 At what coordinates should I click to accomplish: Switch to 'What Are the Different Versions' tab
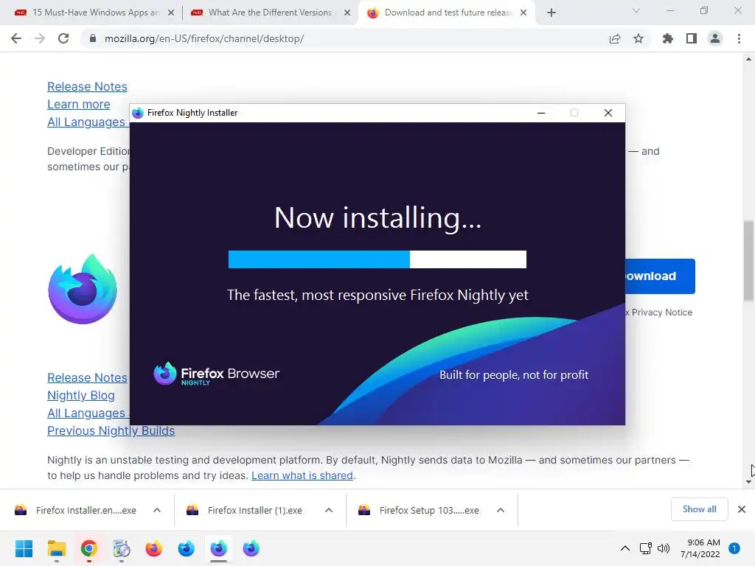(270, 13)
